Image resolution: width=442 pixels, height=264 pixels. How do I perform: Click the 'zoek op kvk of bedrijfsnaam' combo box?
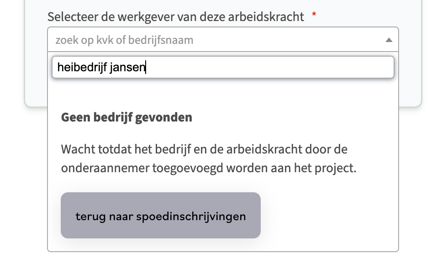click(223, 39)
